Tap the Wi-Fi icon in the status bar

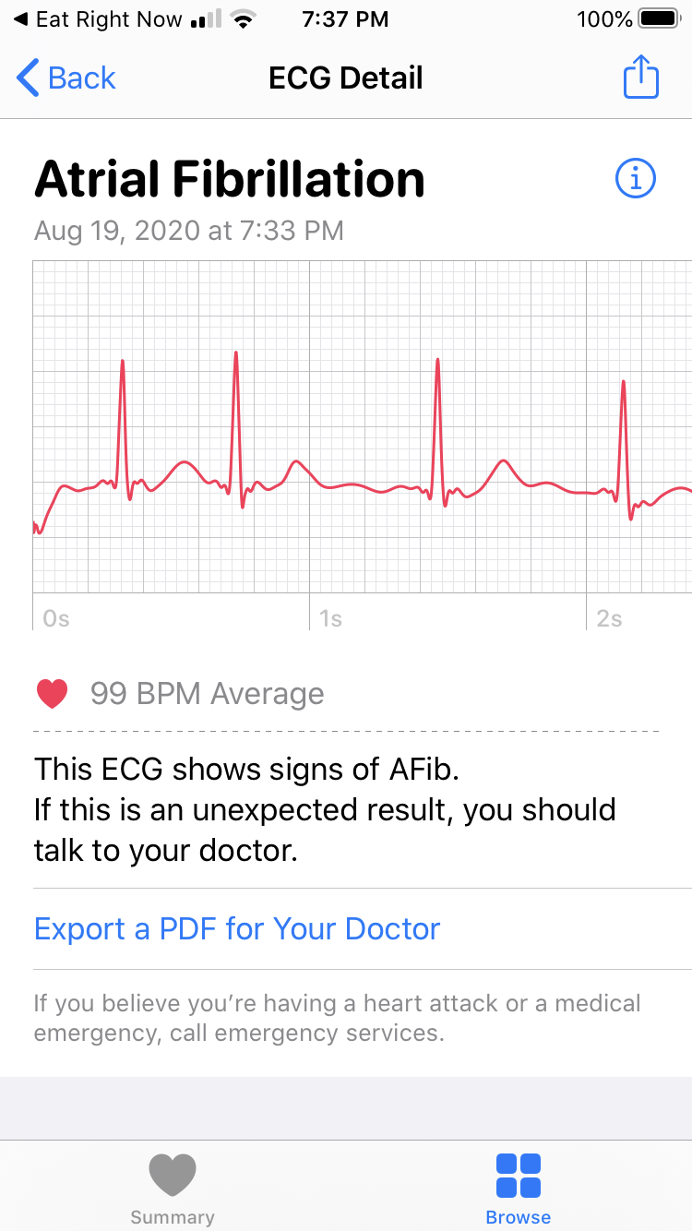pyautogui.click(x=244, y=19)
